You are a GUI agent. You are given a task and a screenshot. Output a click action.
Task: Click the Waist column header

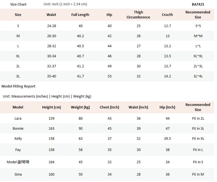[x=51, y=15]
